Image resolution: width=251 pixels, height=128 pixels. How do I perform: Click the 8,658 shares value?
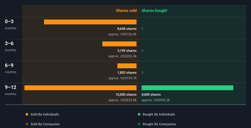point(127,29)
